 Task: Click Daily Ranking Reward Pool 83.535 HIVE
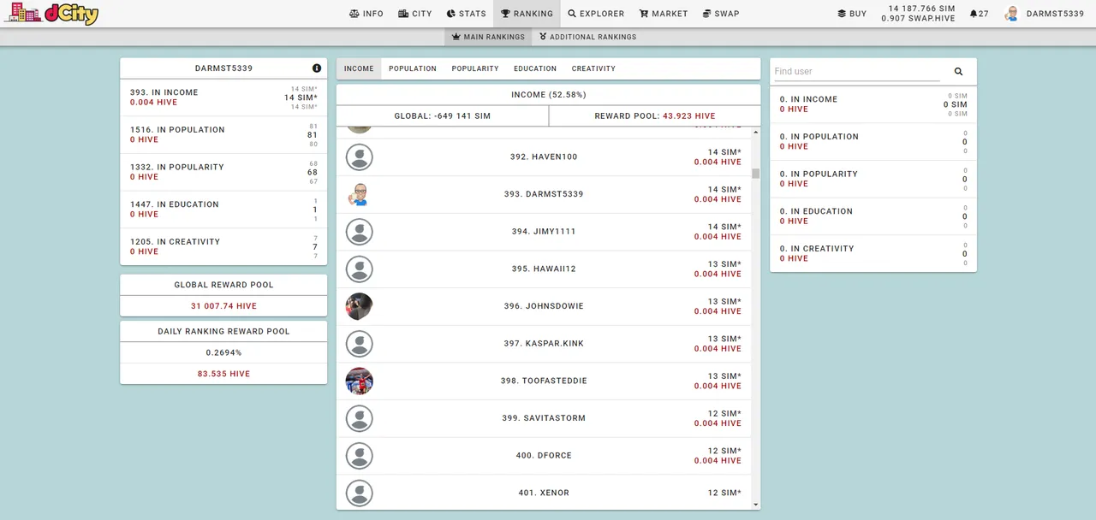pos(223,374)
